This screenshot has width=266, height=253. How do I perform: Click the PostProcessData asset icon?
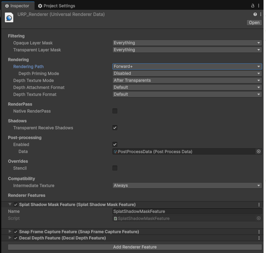[x=116, y=152]
